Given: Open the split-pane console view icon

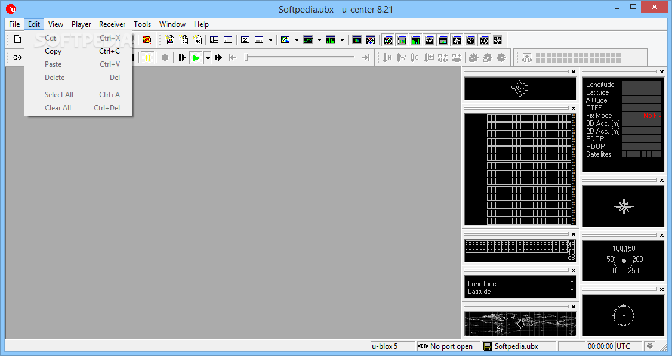Looking at the screenshot, I should pyautogui.click(x=214, y=40).
